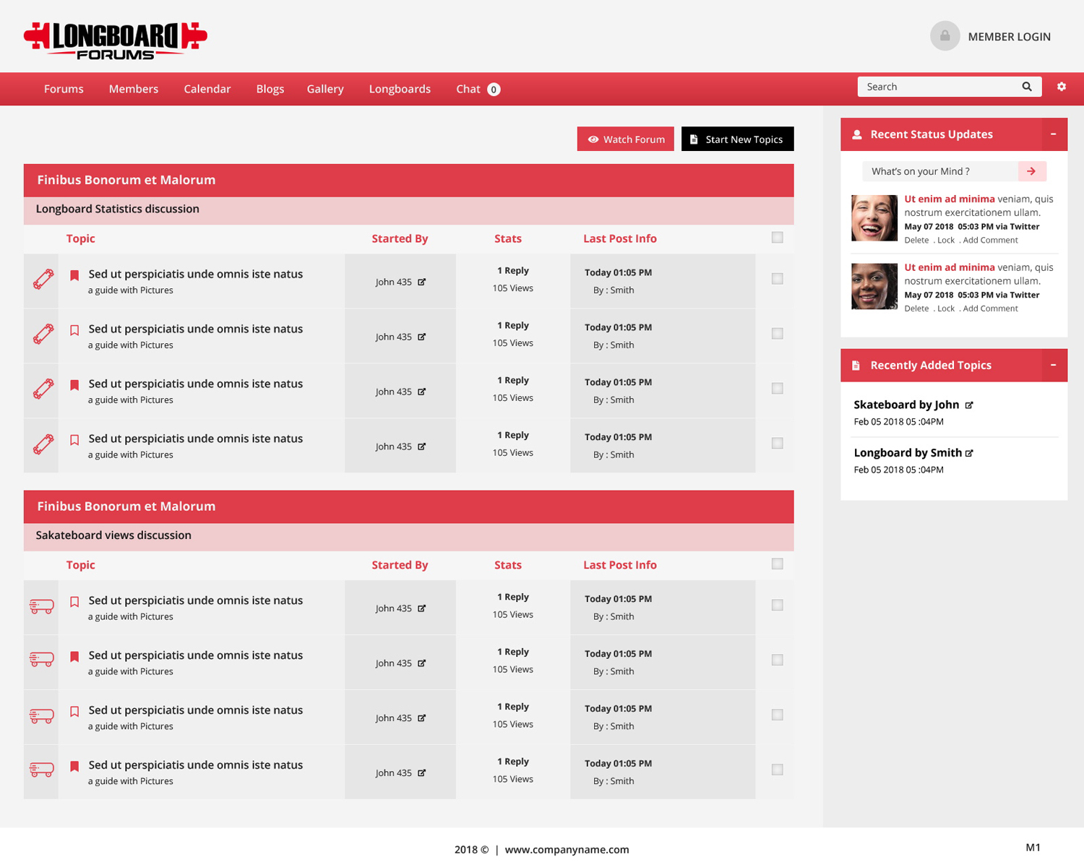Click Delete under the second status update
The image size is (1084, 862).
coord(916,309)
